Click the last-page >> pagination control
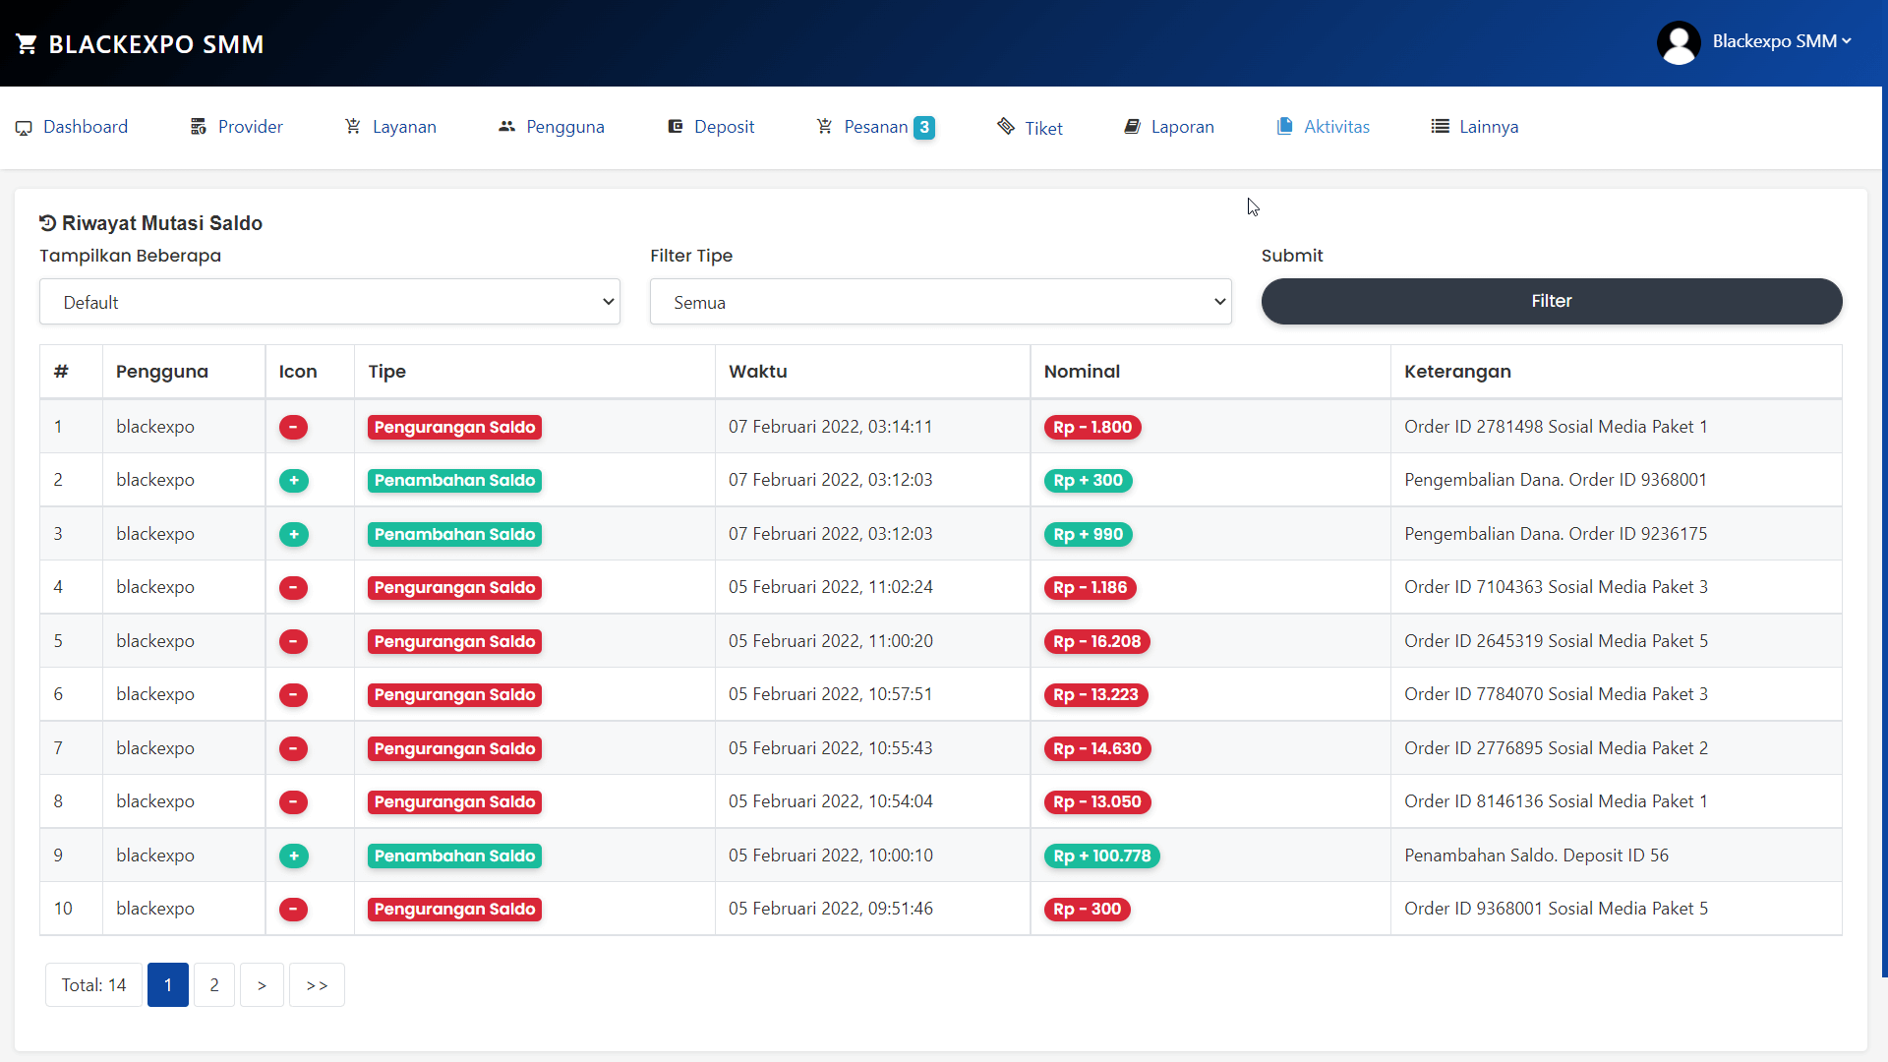 (x=316, y=984)
